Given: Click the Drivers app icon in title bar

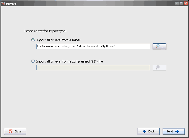Looking at the screenshot, I should 3,3.
